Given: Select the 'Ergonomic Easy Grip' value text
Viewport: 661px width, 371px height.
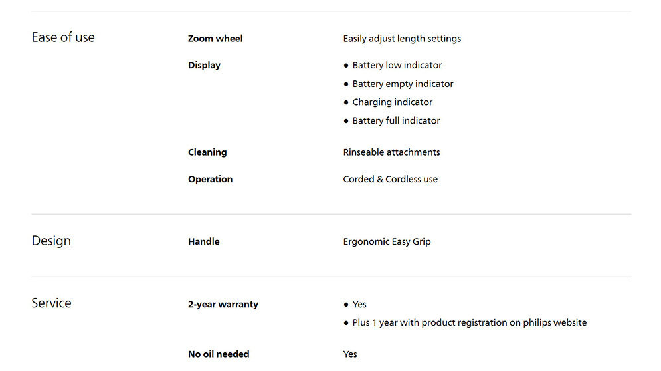Looking at the screenshot, I should 387,242.
